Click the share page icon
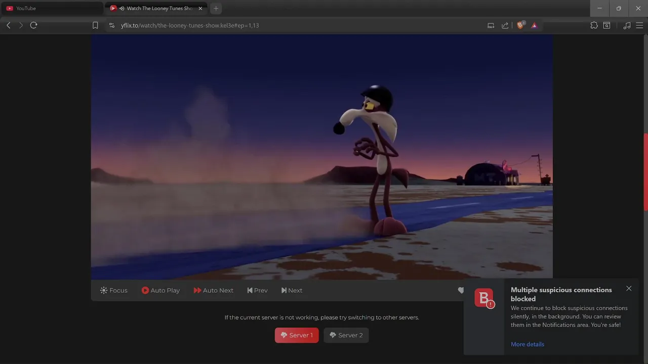Viewport: 648px width, 364px height. (505, 25)
